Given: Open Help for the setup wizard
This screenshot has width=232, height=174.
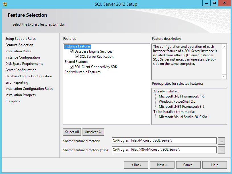Looking at the screenshot, I should tap(215, 165).
